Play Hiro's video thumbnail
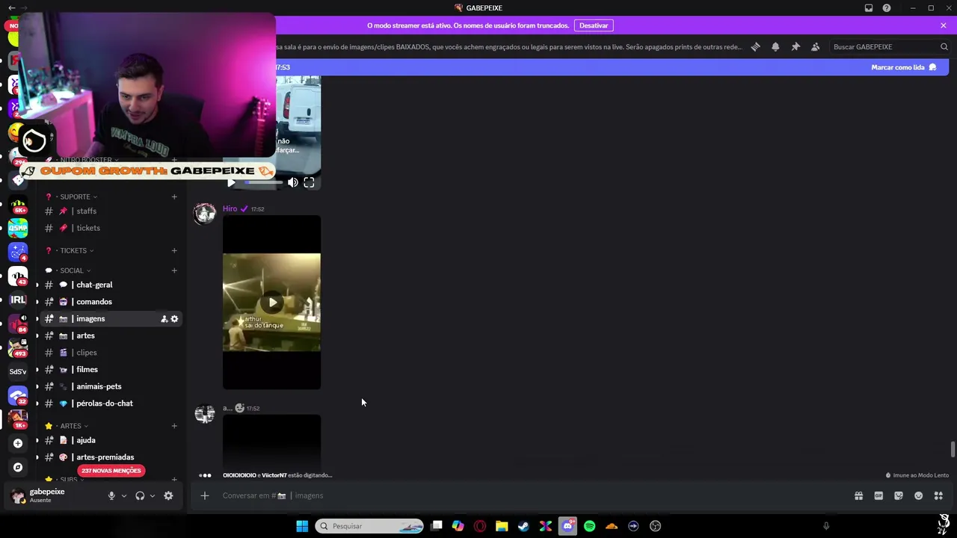This screenshot has height=538, width=957. pos(272,303)
